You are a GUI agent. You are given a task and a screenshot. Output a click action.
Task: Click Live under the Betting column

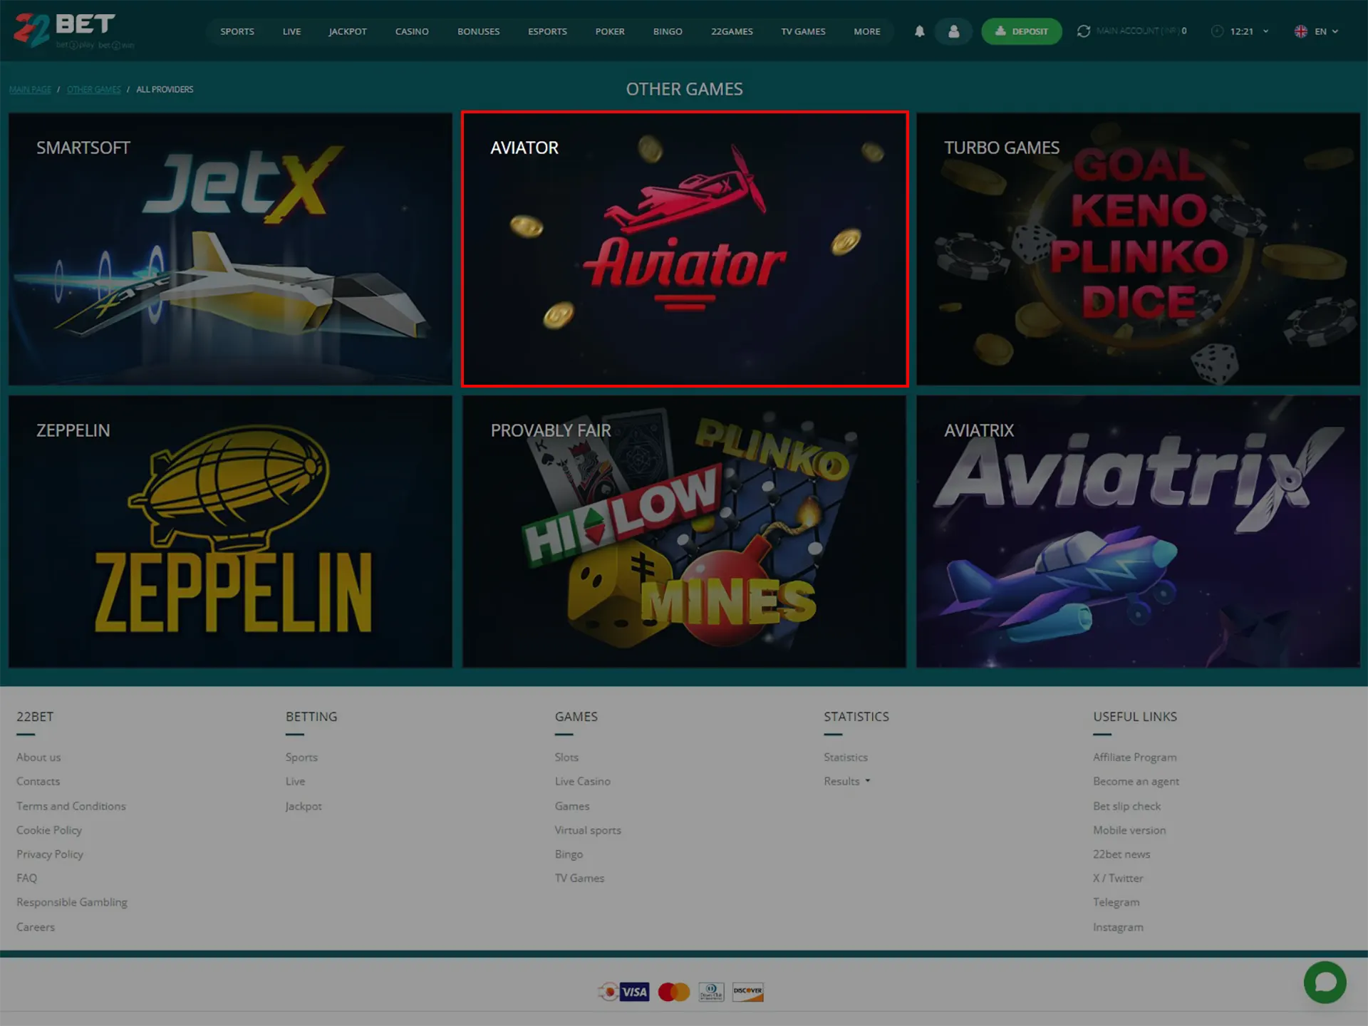pos(295,782)
